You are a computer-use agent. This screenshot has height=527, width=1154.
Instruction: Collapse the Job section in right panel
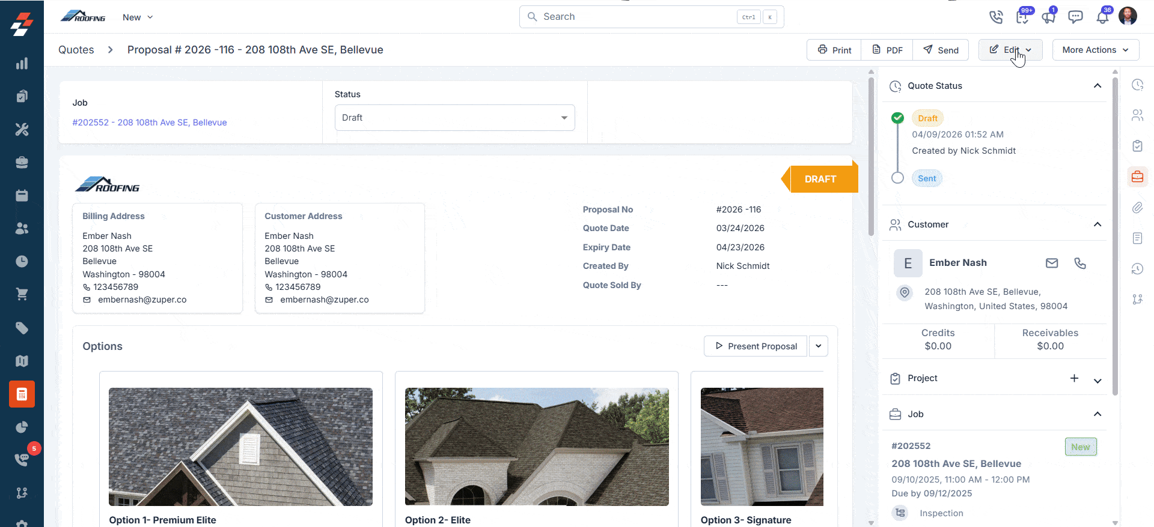tap(1098, 414)
